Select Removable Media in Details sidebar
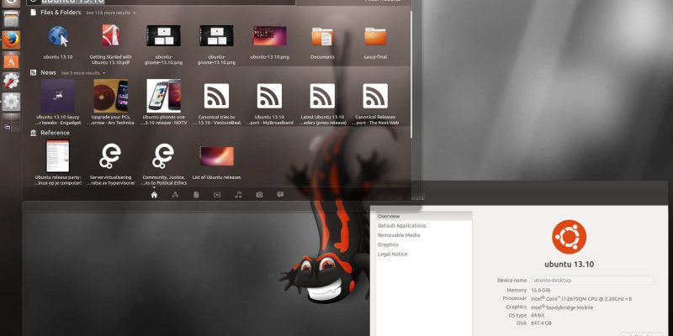Viewport: 673px width, 336px height. click(424, 235)
